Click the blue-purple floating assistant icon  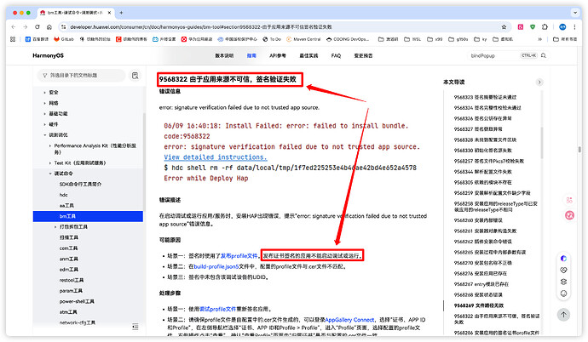(563, 258)
